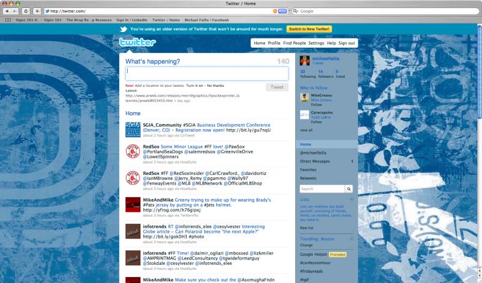Open the michaelfailla profile avatar
This screenshot has width=482, height=283.
point(305,60)
